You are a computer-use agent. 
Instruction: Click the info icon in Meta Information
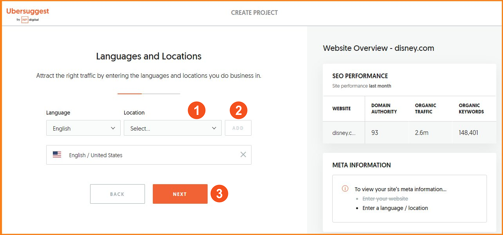point(345,188)
